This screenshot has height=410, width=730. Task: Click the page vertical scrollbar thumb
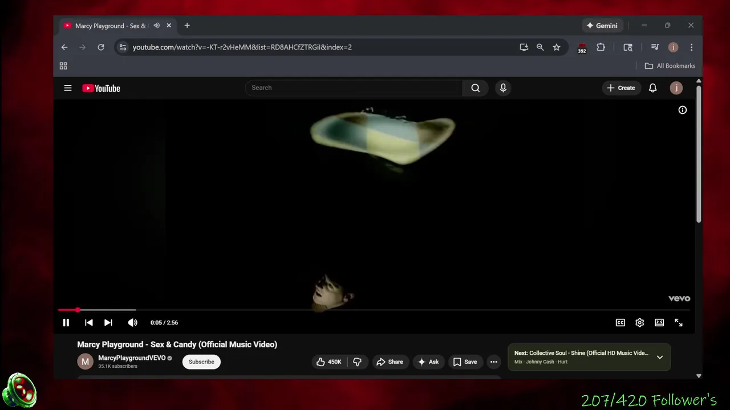click(699, 155)
